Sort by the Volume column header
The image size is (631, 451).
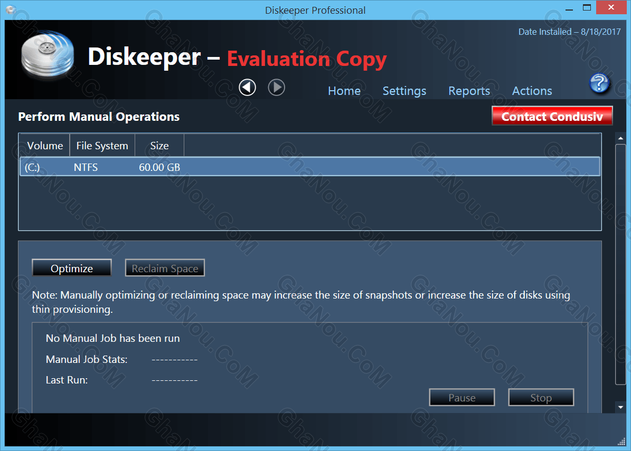click(45, 146)
